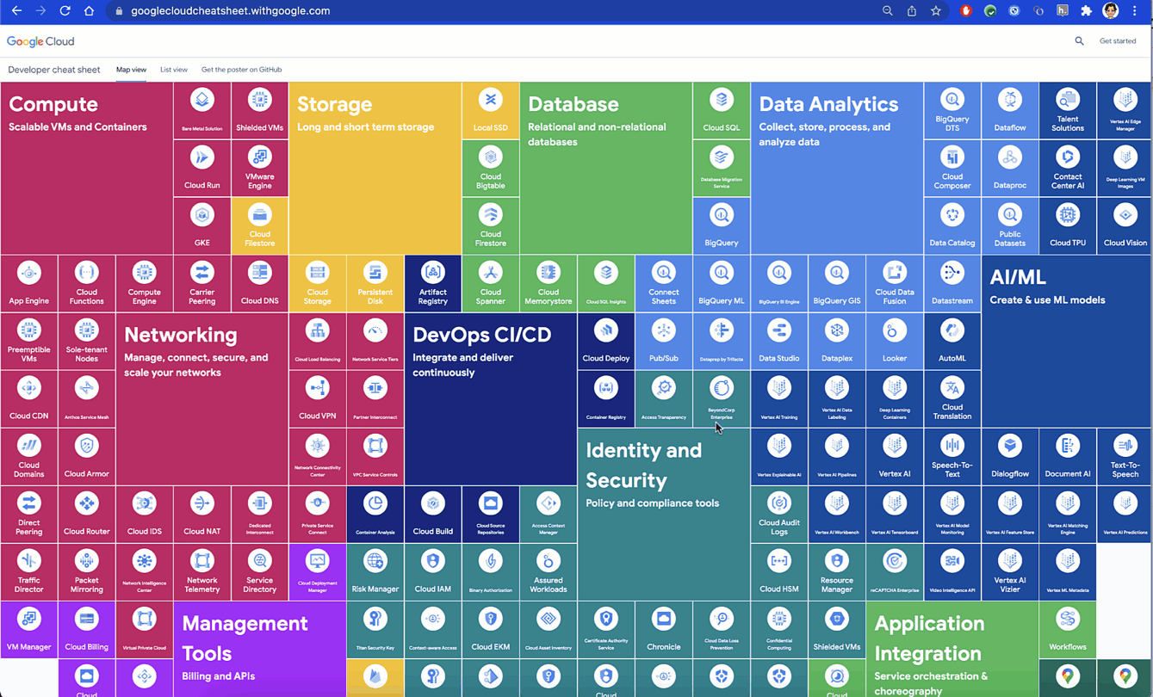Select the Map view tab
The image size is (1153, 697).
pyautogui.click(x=131, y=70)
